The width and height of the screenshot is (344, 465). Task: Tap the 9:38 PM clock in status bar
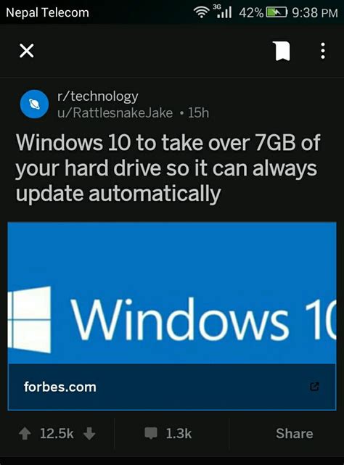point(315,12)
